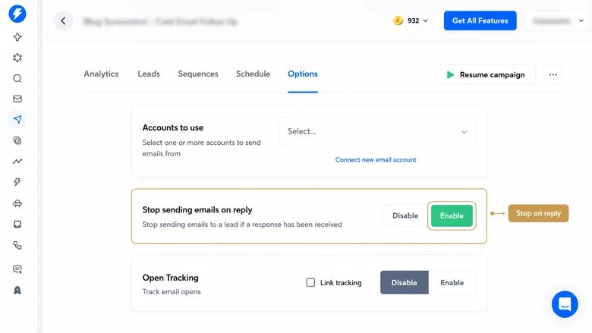The height and width of the screenshot is (333, 592).
Task: Click the lightning bolt app logo
Action: click(x=17, y=14)
